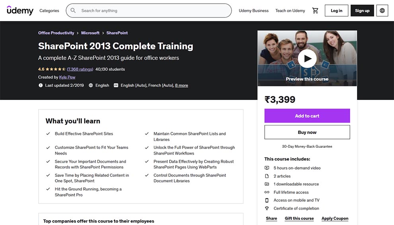The width and height of the screenshot is (394, 225).
Task: Go to Office Productivity breadcrumb
Action: click(x=56, y=33)
